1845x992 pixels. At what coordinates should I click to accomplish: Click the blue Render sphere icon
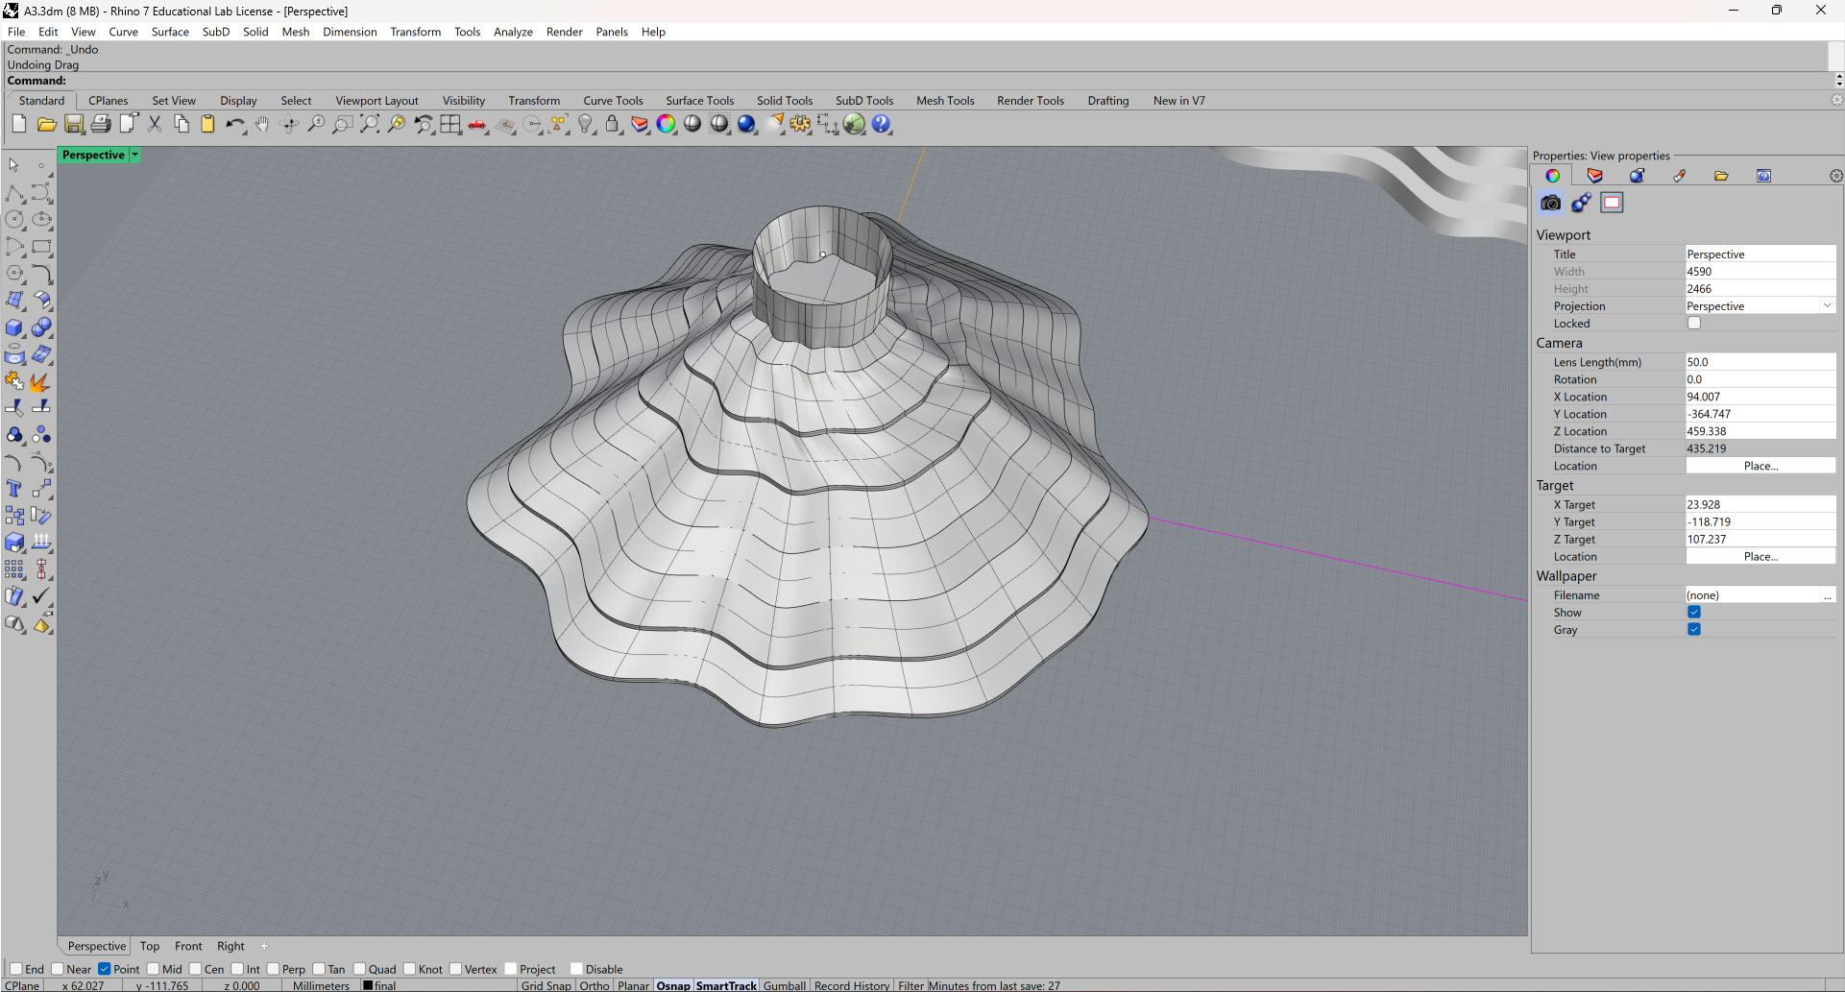tap(747, 124)
